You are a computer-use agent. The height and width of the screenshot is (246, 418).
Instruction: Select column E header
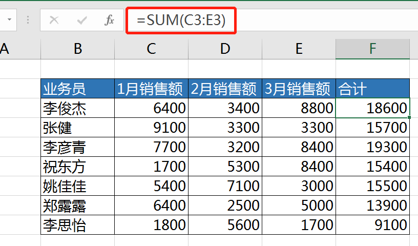pos(299,49)
